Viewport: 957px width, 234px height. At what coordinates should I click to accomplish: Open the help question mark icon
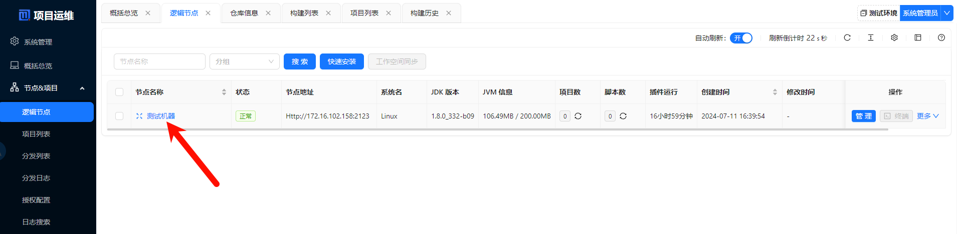(x=941, y=37)
